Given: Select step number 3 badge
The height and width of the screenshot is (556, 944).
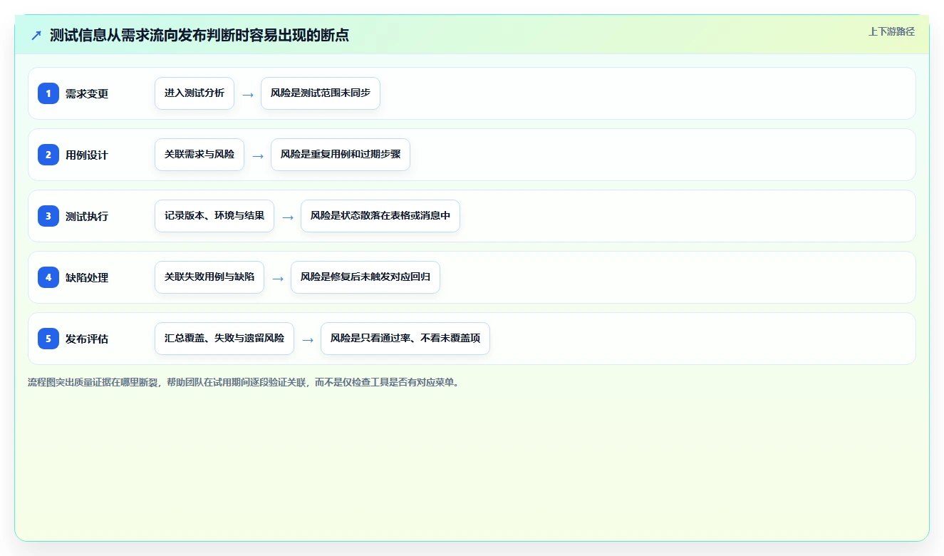Looking at the screenshot, I should [48, 216].
